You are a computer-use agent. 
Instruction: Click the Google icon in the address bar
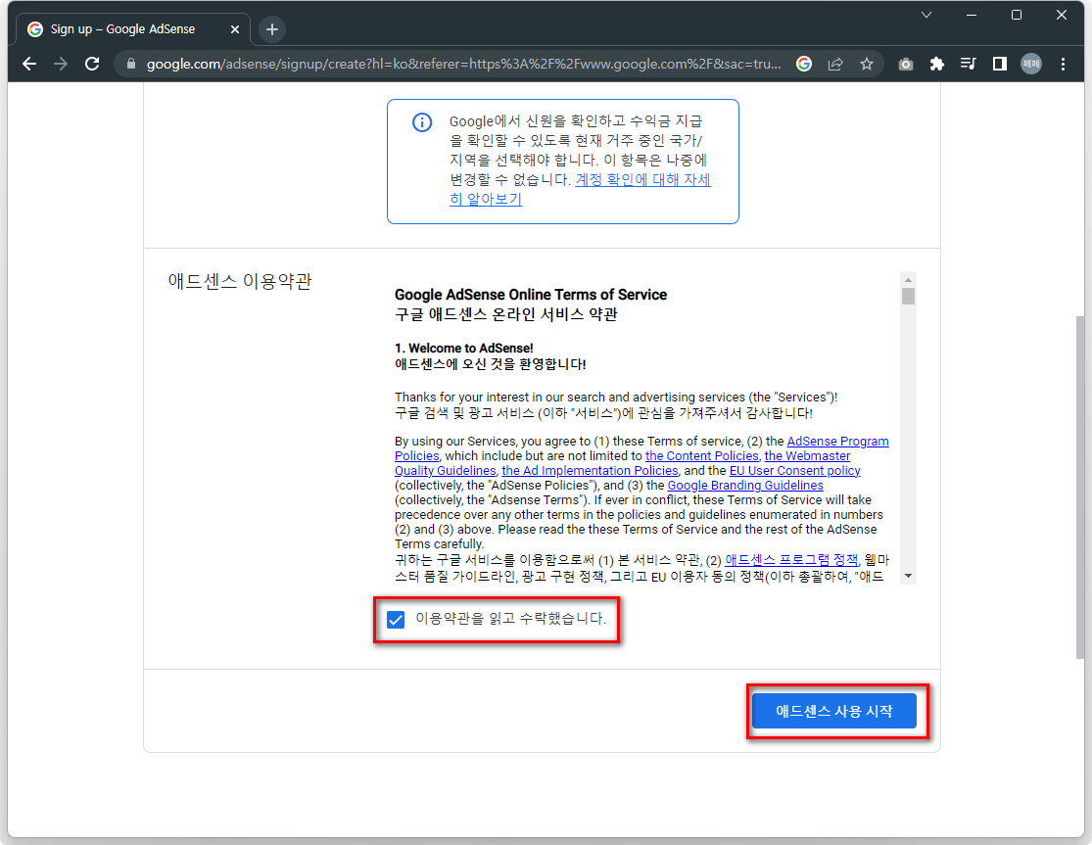pyautogui.click(x=804, y=64)
